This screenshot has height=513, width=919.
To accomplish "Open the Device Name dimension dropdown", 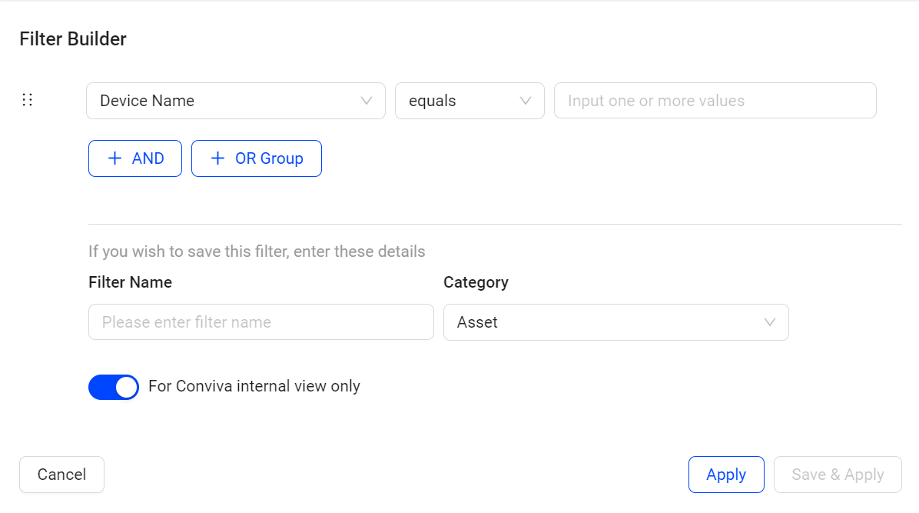I will click(x=235, y=101).
